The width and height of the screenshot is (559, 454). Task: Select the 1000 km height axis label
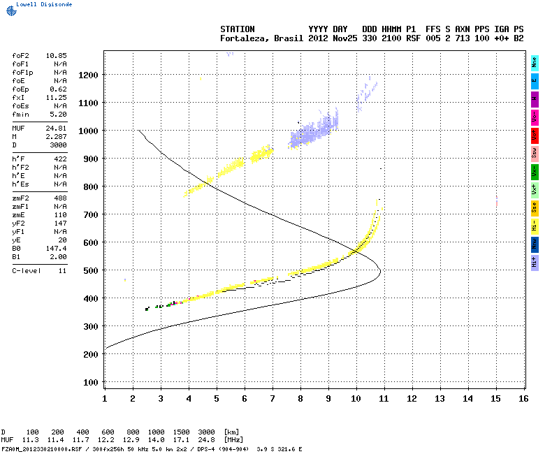pos(88,131)
